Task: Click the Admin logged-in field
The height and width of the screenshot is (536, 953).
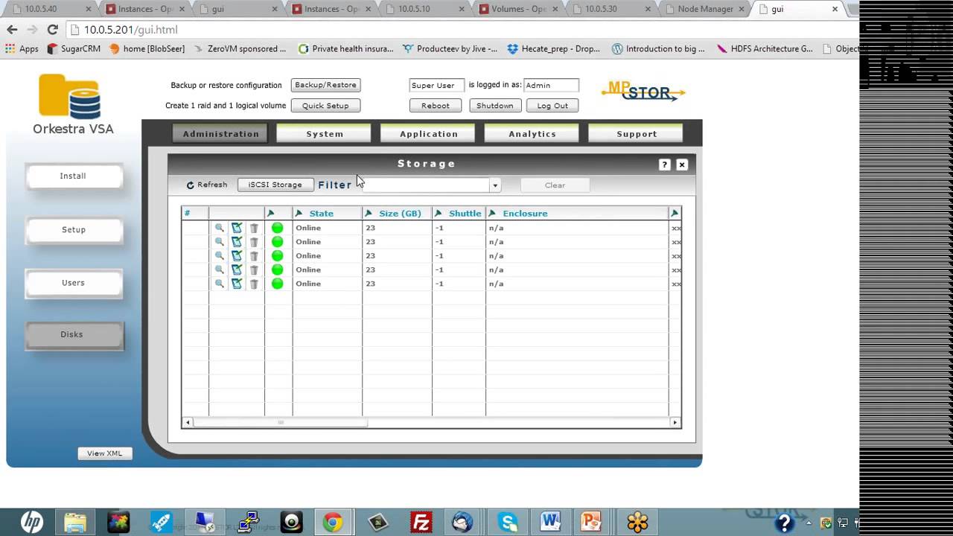Action: tap(551, 86)
